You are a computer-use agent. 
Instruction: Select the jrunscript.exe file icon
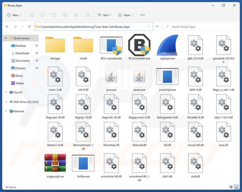168,76
